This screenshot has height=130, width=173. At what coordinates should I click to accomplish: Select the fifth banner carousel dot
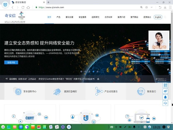(x=97, y=71)
